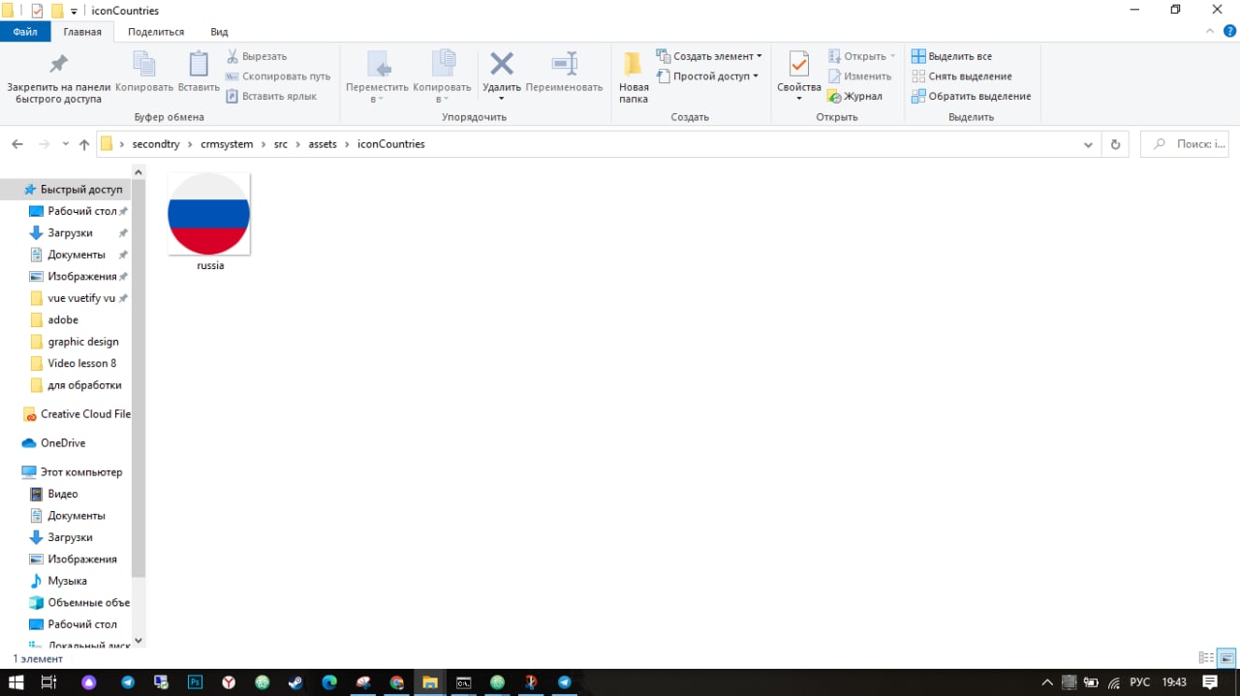Click the Закрепить на панели быстрого доступа pin icon
Image resolution: width=1240 pixels, height=696 pixels.
coord(58,64)
